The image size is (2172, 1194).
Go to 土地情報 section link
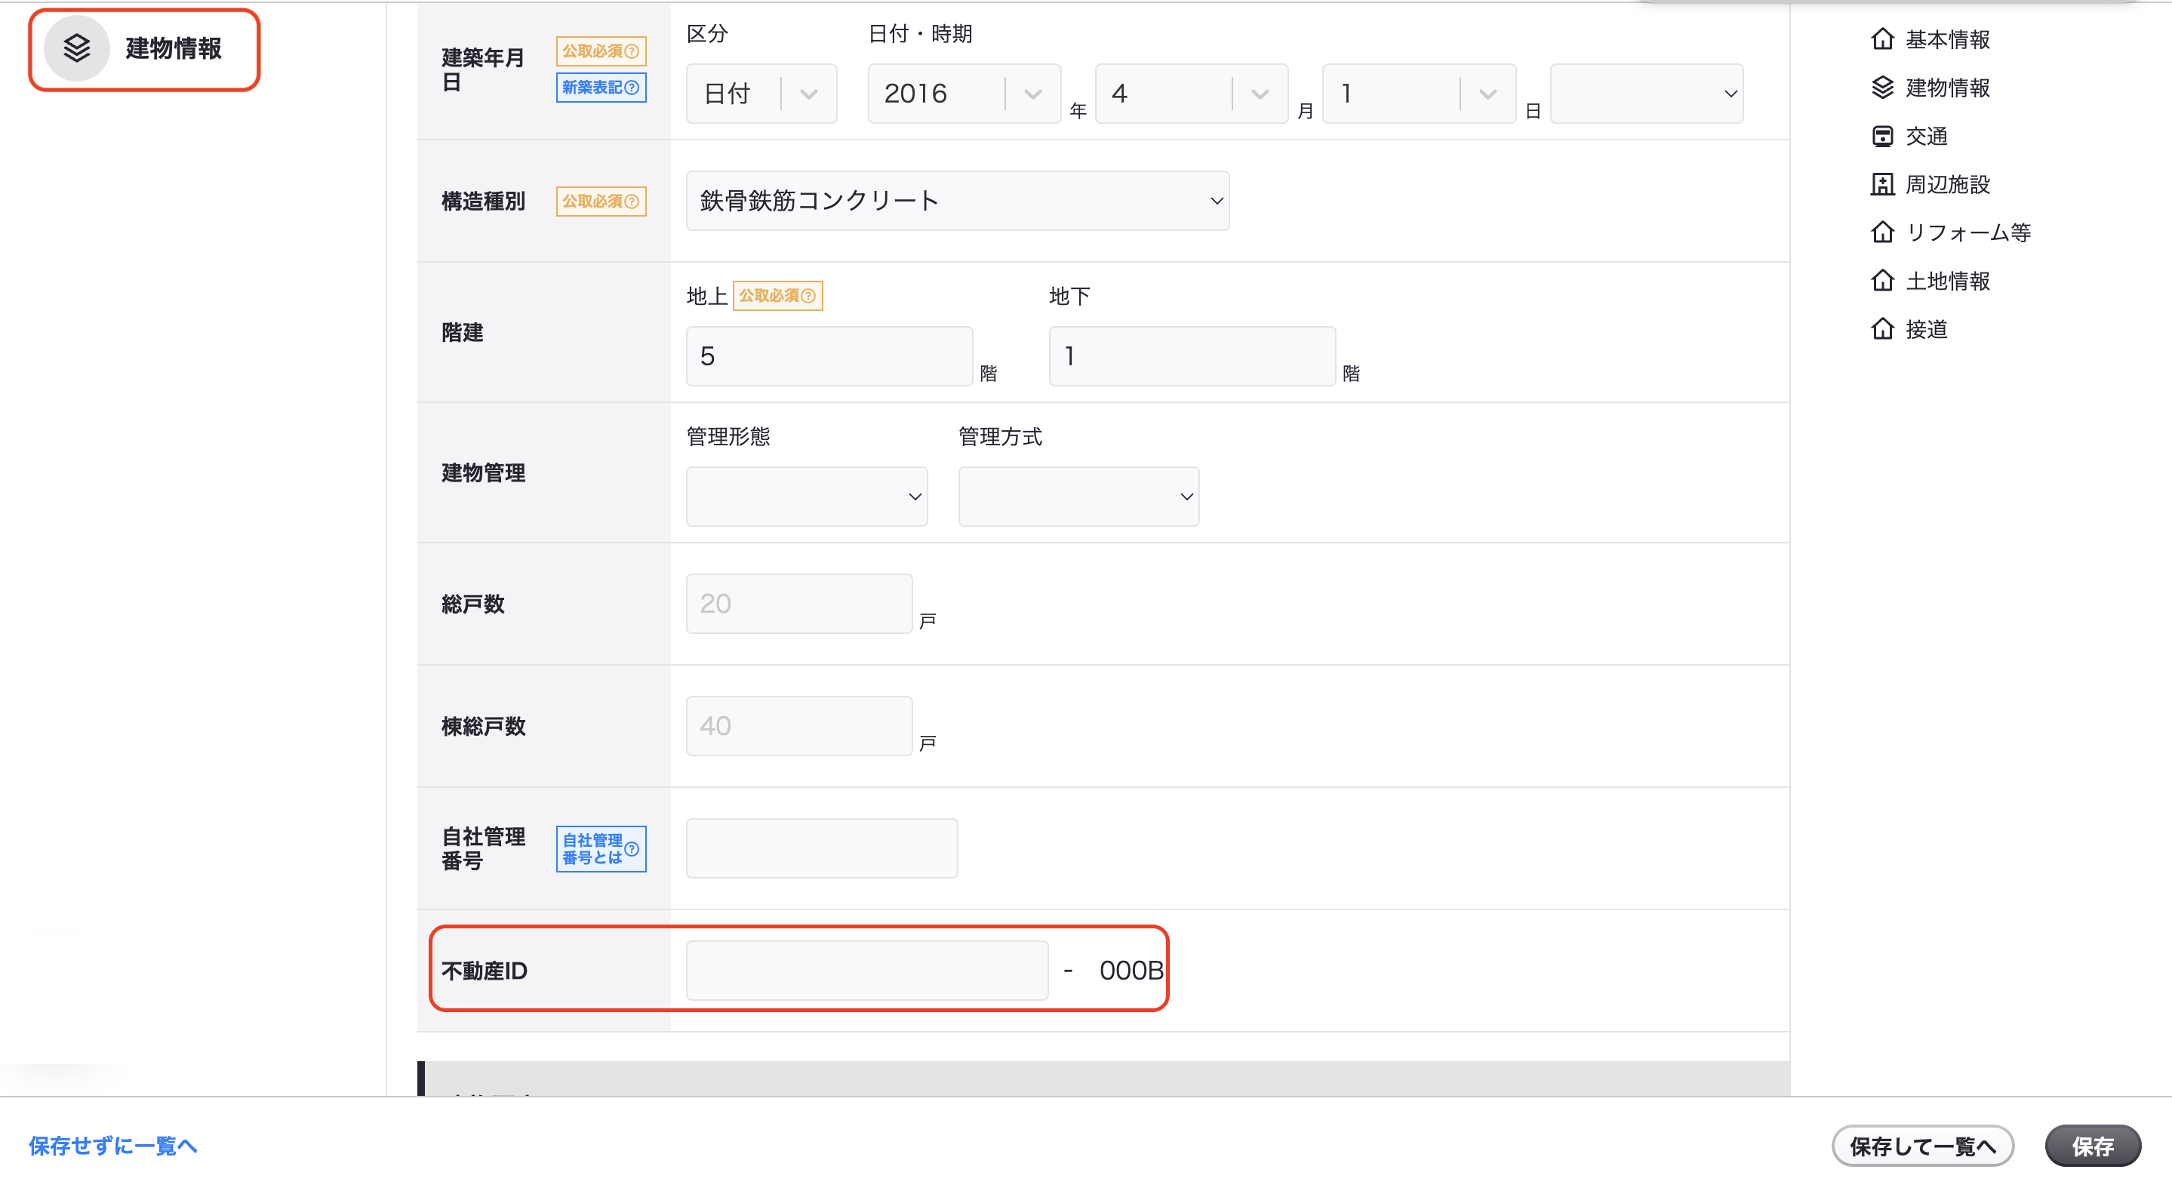[x=1948, y=280]
